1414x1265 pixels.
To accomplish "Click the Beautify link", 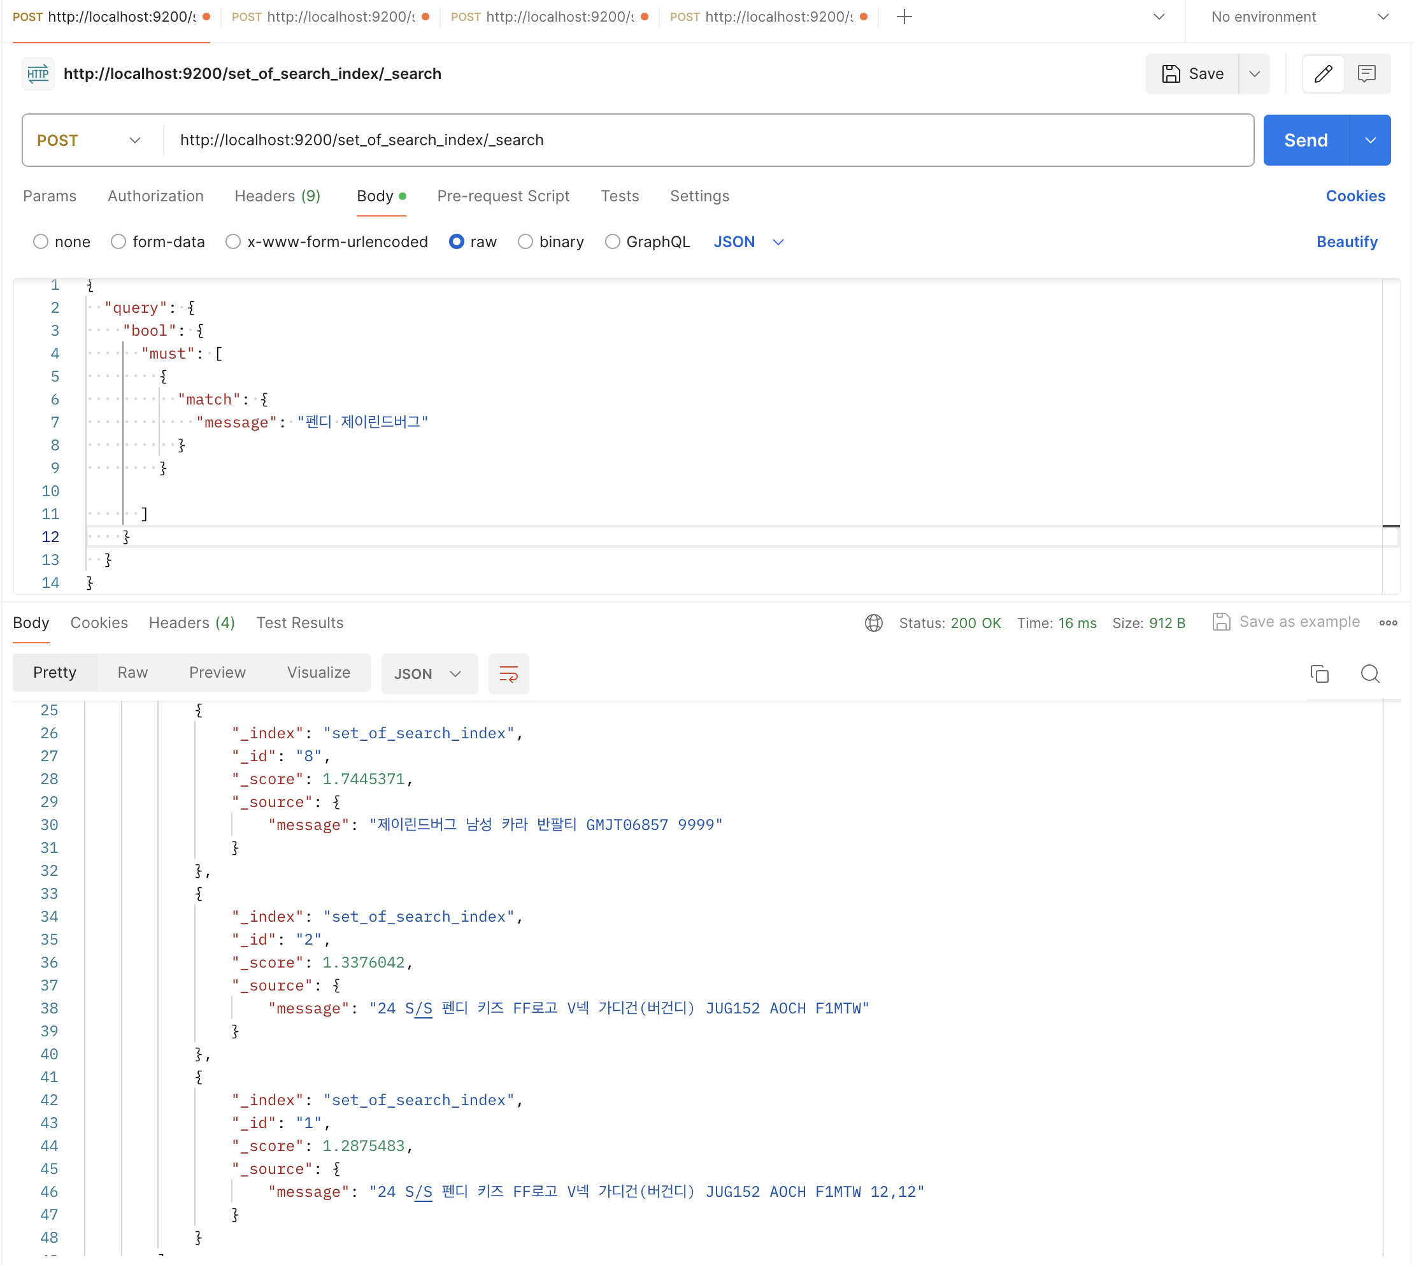I will click(1346, 242).
